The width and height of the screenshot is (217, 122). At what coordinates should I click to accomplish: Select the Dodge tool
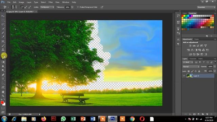click(x=3, y=70)
